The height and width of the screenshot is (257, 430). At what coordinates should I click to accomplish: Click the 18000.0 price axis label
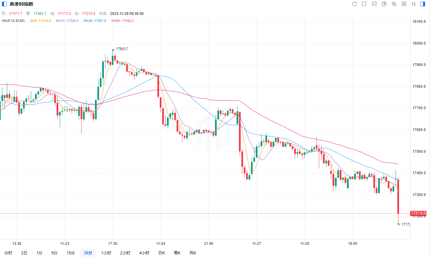(419, 44)
